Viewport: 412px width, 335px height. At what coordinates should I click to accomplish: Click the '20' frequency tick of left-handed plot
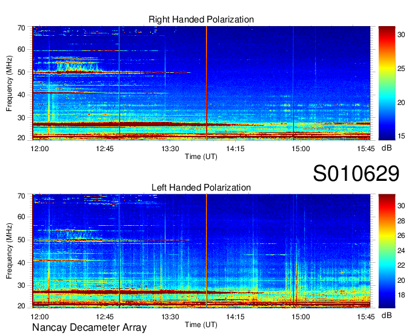22,306
